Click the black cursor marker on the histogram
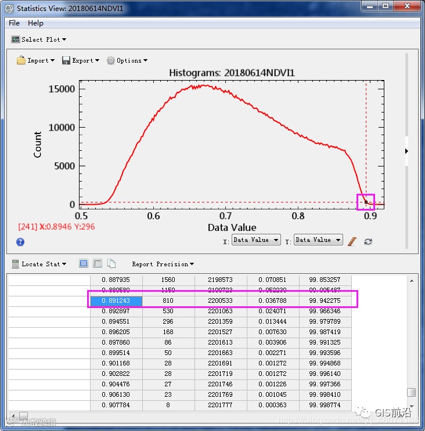 [366, 202]
